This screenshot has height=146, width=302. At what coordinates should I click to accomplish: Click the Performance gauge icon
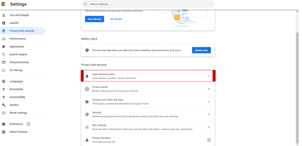point(4,39)
